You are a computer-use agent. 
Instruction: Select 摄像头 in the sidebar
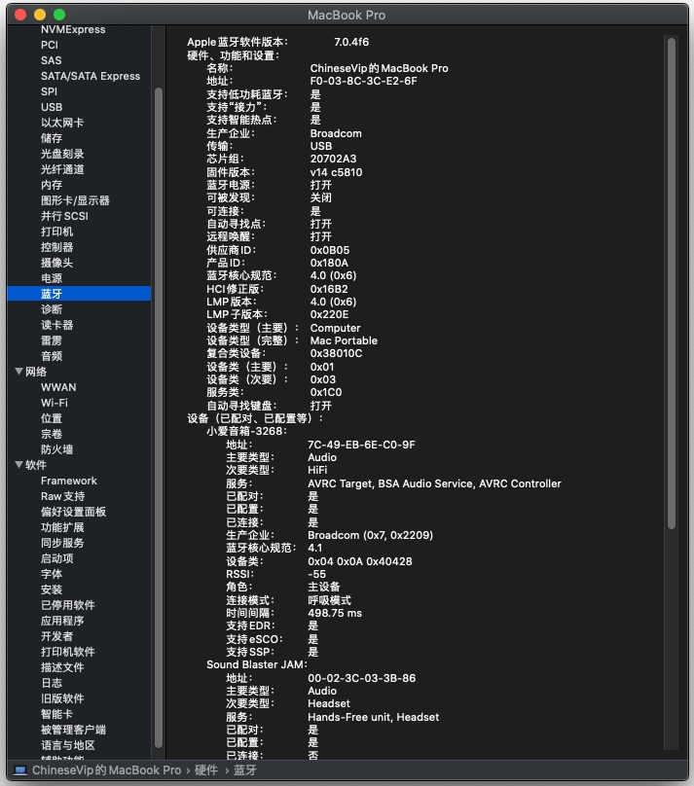click(x=56, y=263)
